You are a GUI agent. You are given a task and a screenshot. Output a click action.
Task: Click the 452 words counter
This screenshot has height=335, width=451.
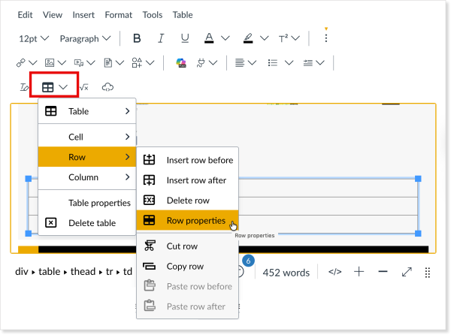click(286, 273)
